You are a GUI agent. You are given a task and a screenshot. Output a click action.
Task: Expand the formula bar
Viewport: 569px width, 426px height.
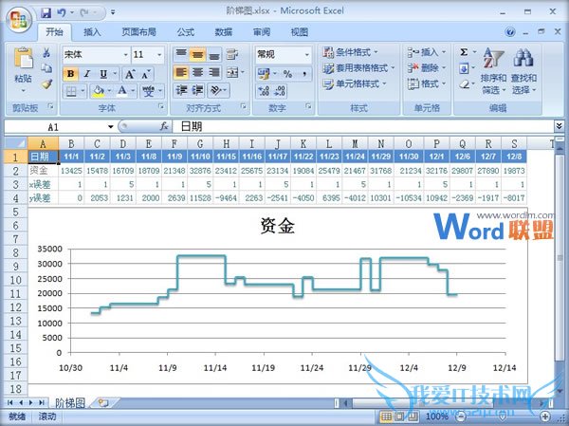[559, 126]
